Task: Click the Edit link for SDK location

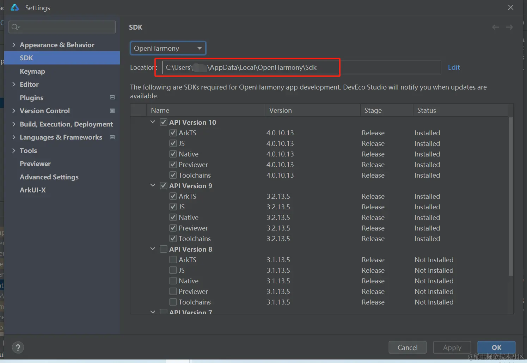Action: click(x=454, y=67)
